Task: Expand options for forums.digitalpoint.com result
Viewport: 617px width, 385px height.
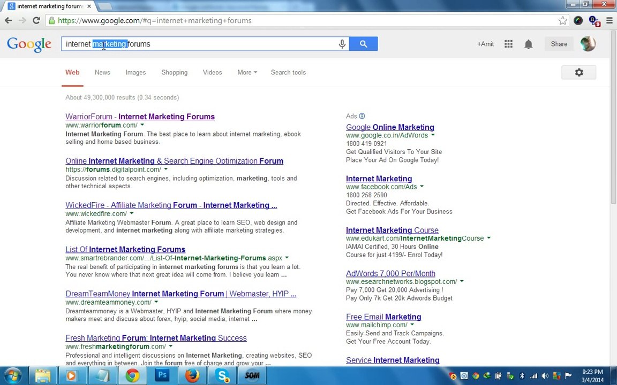Action: pyautogui.click(x=165, y=170)
